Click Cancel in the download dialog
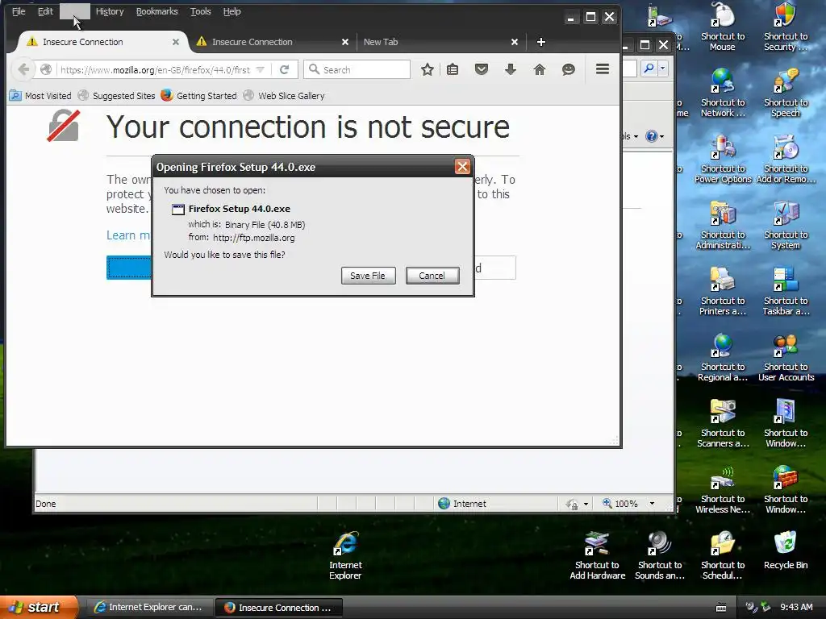The image size is (826, 619). 432,276
